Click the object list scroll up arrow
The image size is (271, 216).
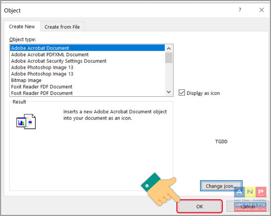(169, 49)
